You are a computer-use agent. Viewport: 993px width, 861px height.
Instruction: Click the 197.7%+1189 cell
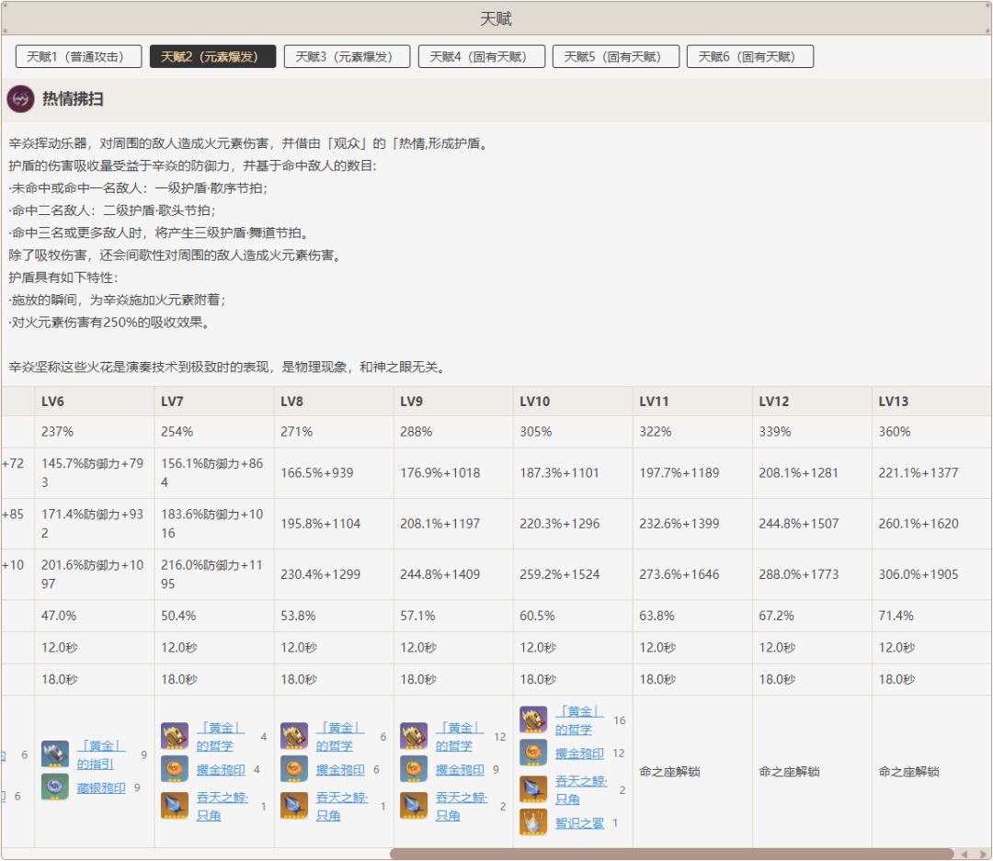692,473
